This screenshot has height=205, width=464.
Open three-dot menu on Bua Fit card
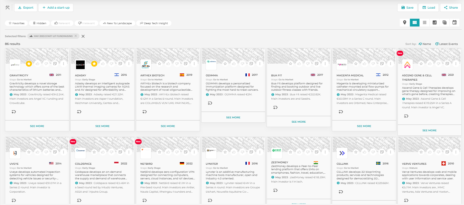click(x=325, y=64)
